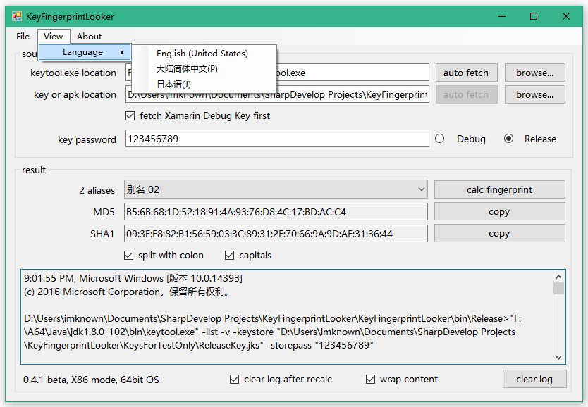Open the File menu
The height and width of the screenshot is (407, 588).
tap(22, 37)
